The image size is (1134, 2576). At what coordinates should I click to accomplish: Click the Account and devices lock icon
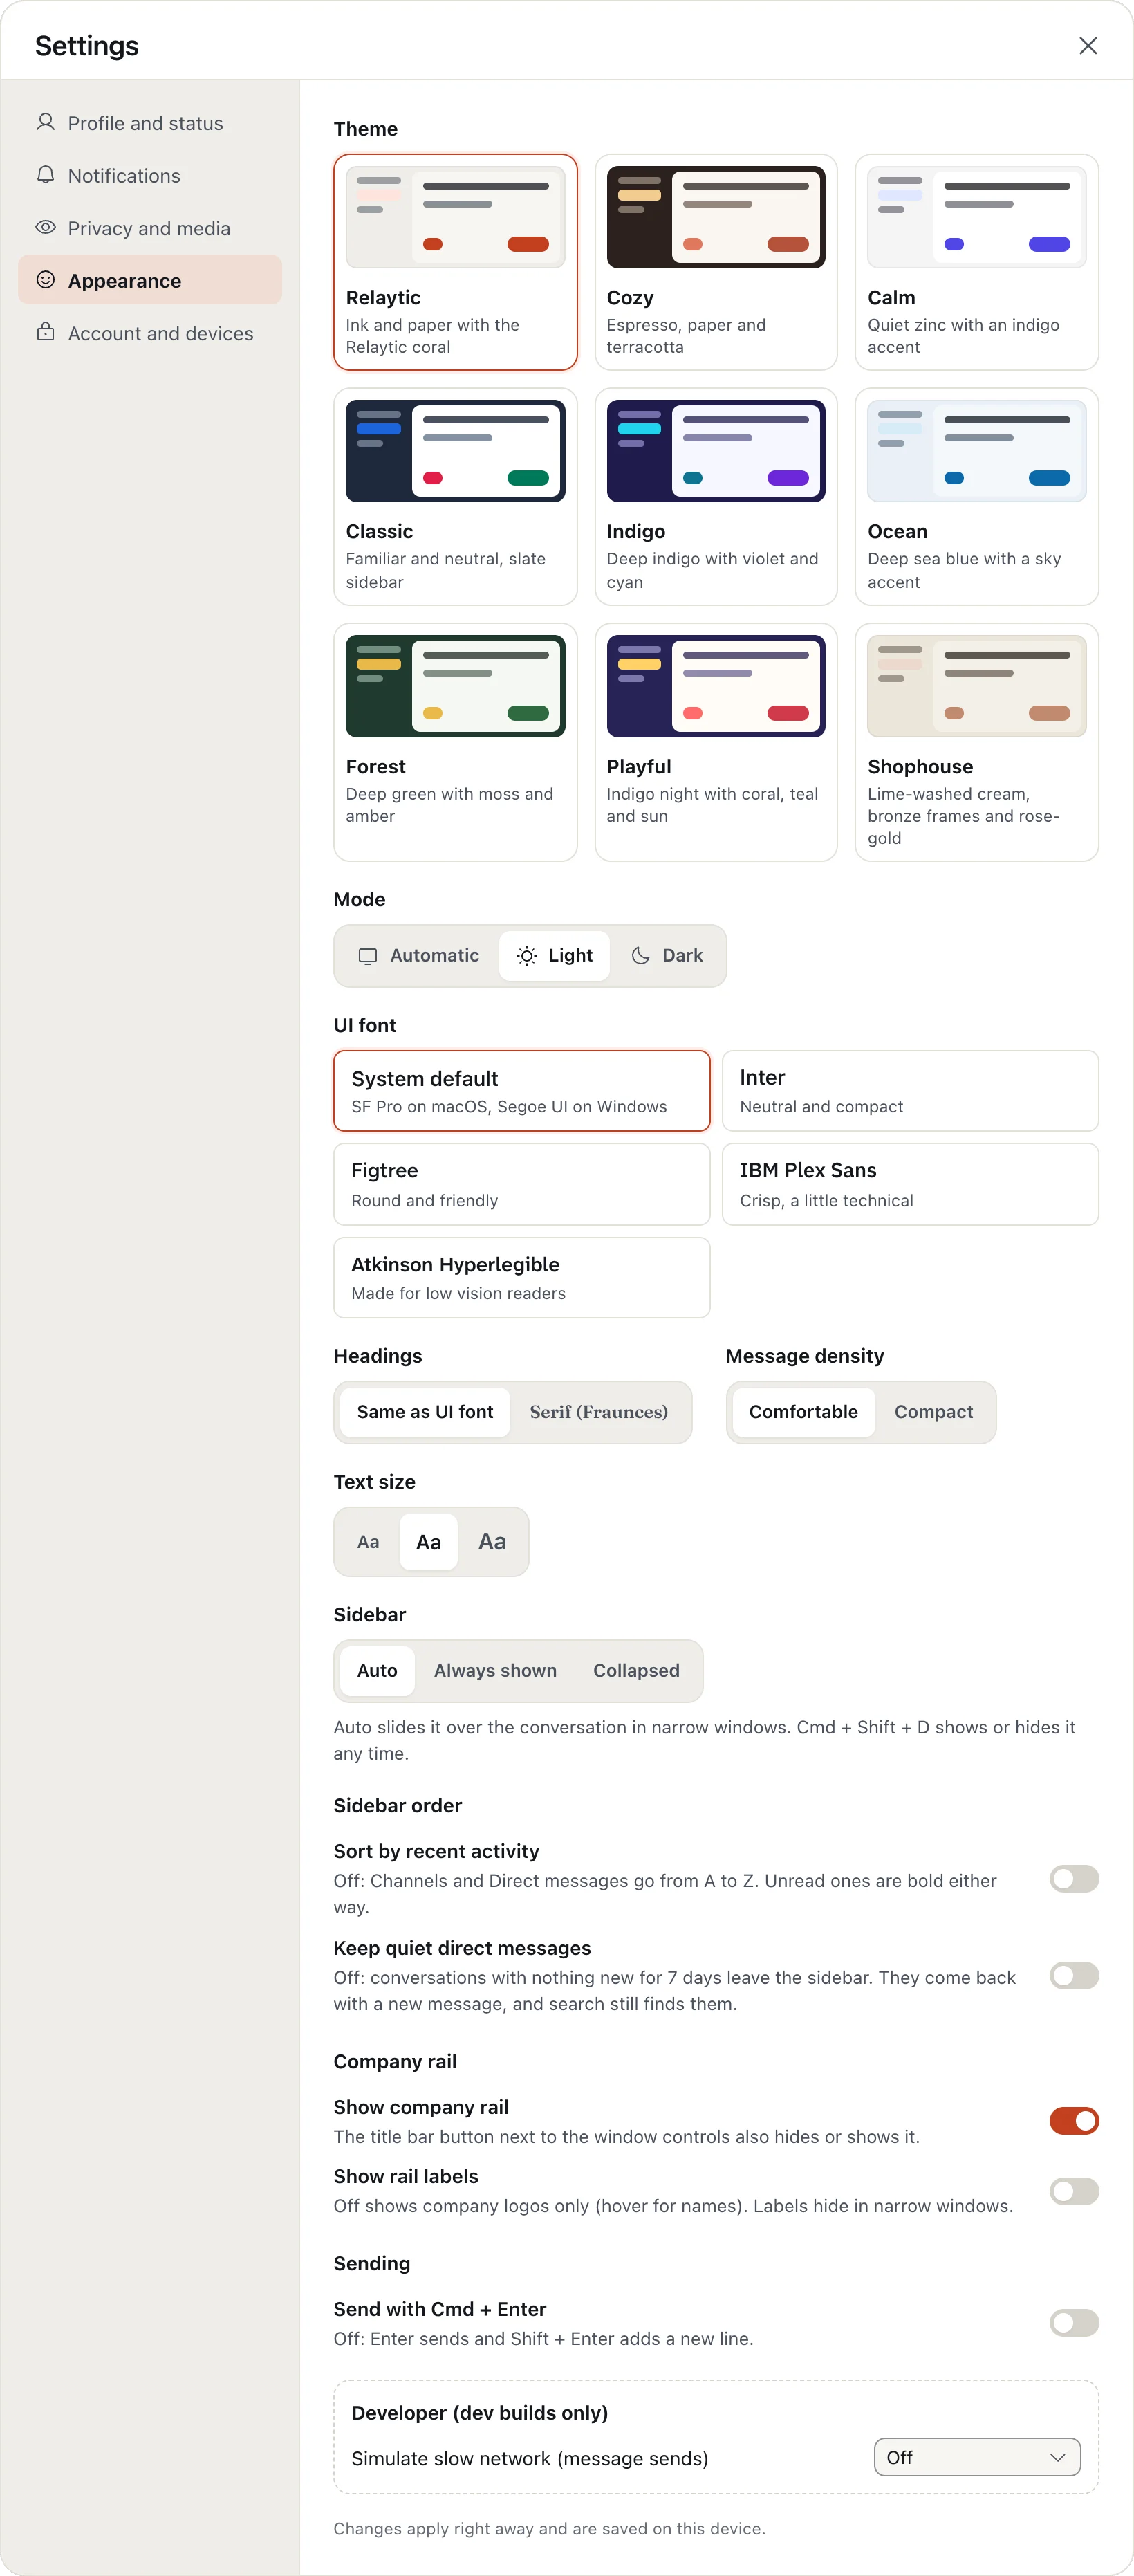[45, 332]
